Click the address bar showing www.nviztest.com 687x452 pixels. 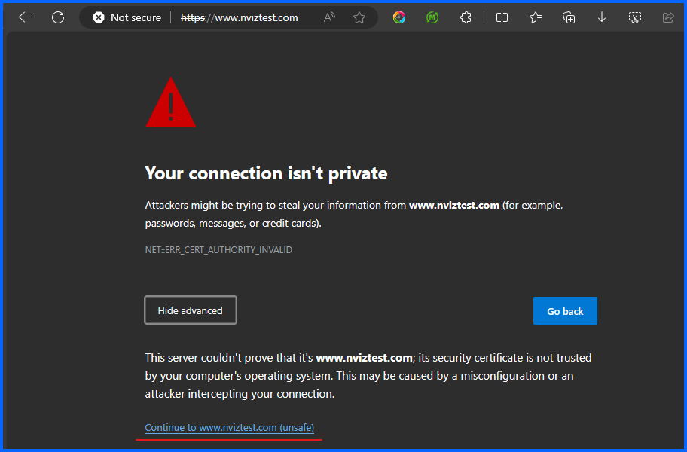click(249, 17)
